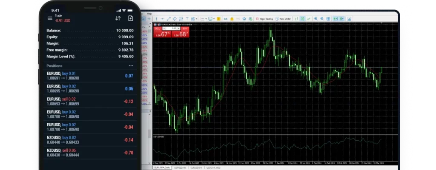Expand the drawing objects dropdown arrow
Screen dimensions: 436x170
(x=197, y=19)
